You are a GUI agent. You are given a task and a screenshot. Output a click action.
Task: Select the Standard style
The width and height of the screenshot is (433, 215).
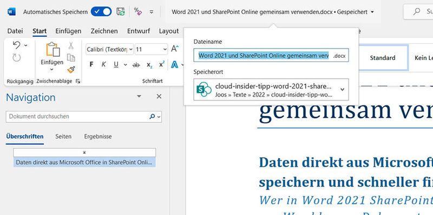point(383,58)
